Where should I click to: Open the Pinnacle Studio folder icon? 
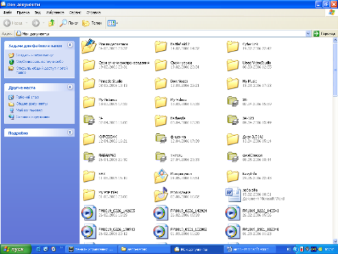[x=88, y=84]
